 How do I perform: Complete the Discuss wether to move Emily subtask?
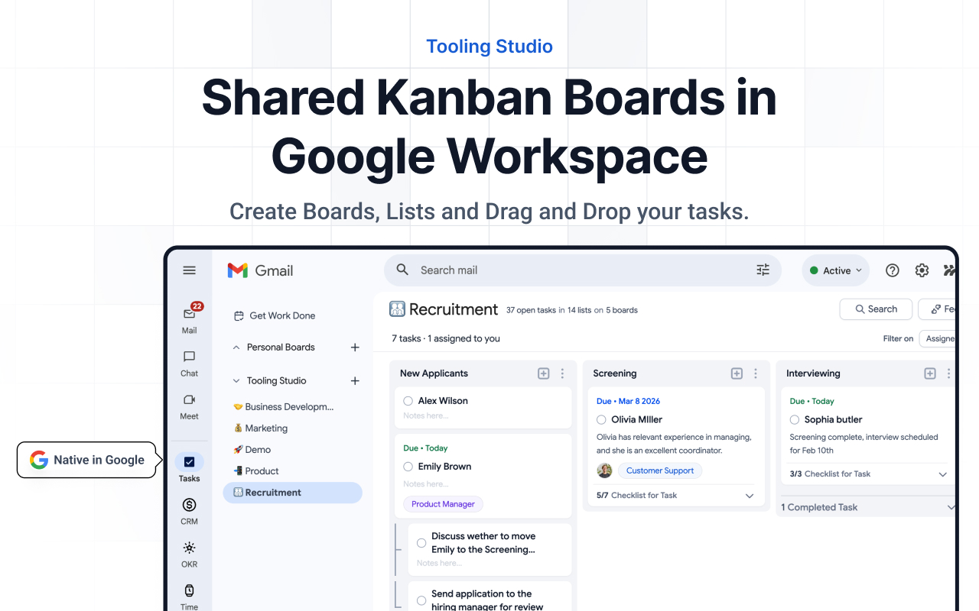(x=421, y=543)
